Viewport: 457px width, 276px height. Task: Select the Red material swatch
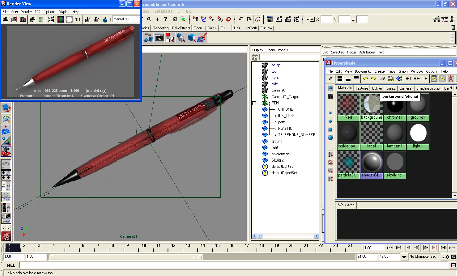(348, 107)
